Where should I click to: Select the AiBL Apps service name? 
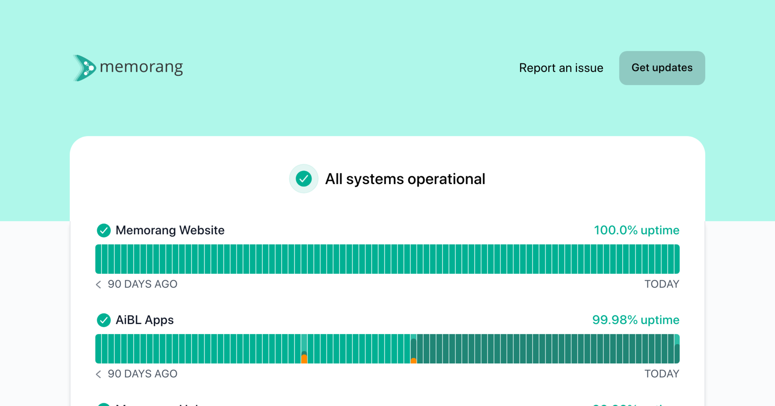[x=145, y=320]
